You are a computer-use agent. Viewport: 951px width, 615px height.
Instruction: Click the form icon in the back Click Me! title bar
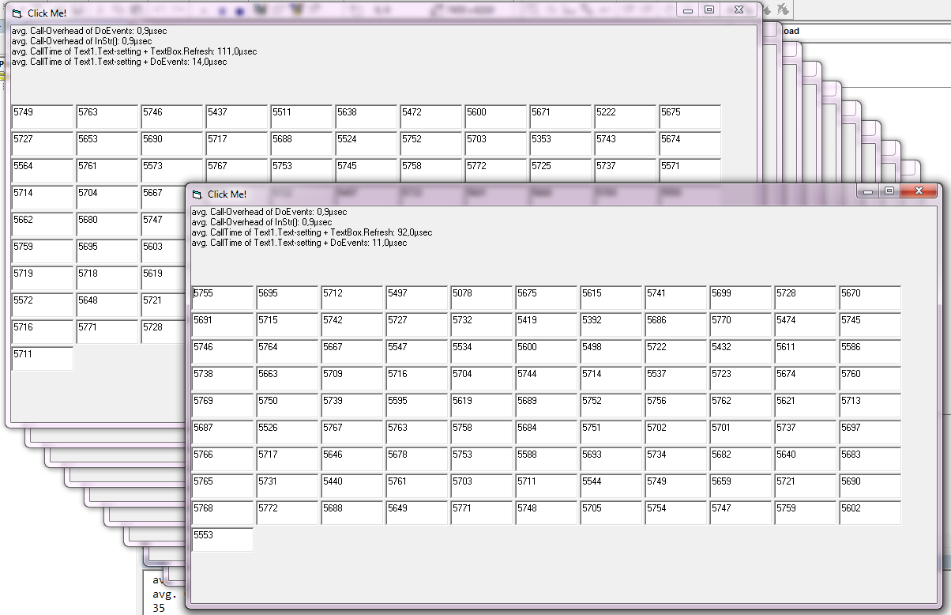point(17,13)
